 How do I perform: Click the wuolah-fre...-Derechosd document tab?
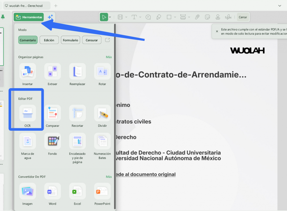[x=27, y=6]
